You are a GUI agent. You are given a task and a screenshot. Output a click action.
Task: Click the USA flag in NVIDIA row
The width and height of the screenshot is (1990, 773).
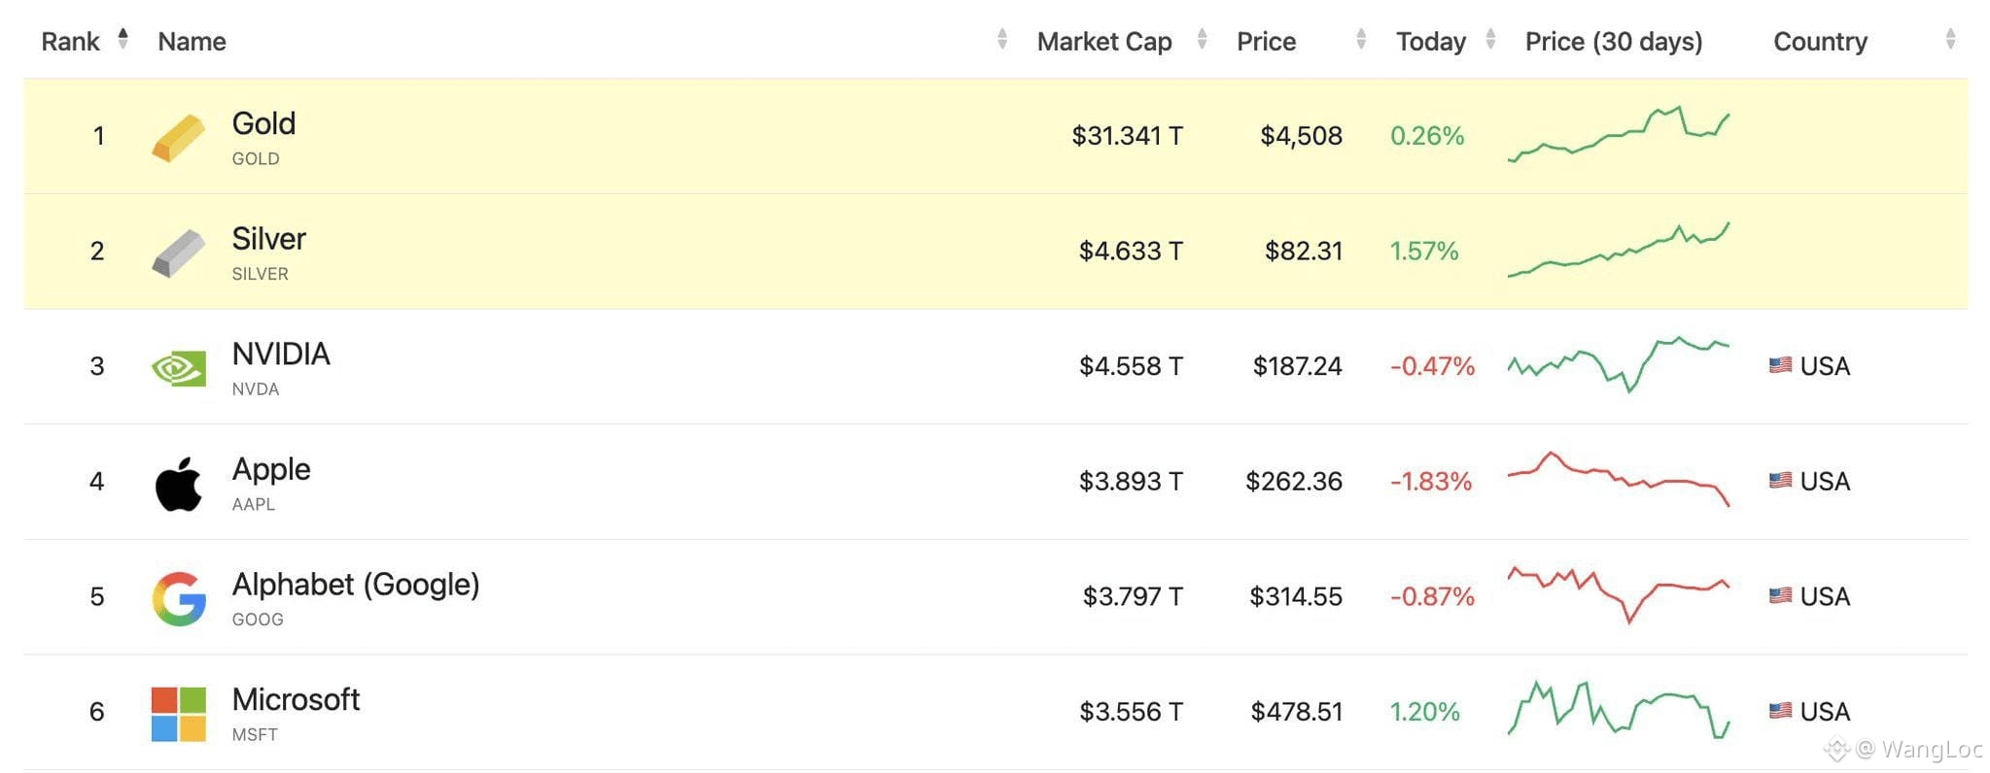tap(1780, 366)
